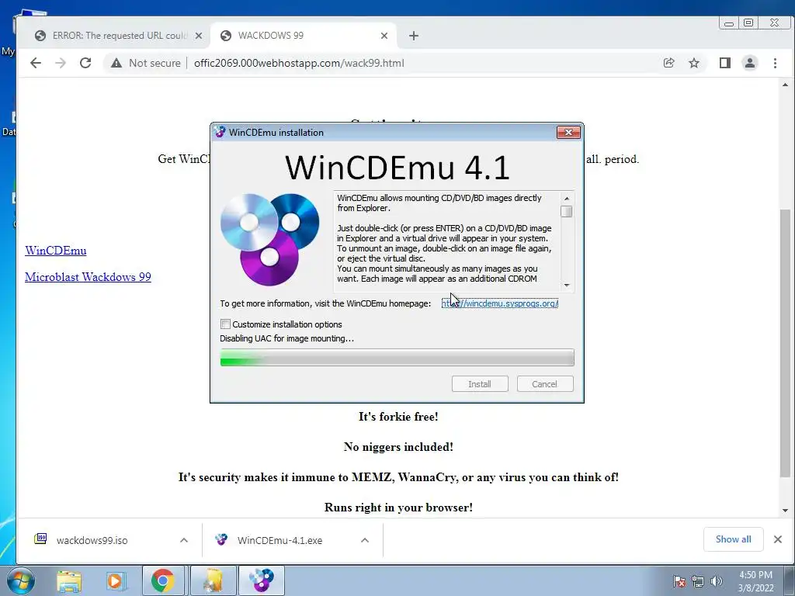Image resolution: width=795 pixels, height=596 pixels.
Task: Switch to Chrome in the taskbar
Action: tap(163, 580)
